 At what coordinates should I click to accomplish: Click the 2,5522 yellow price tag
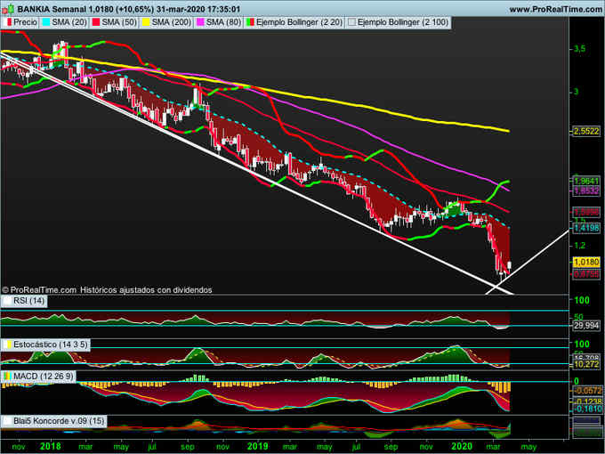pyautogui.click(x=586, y=131)
